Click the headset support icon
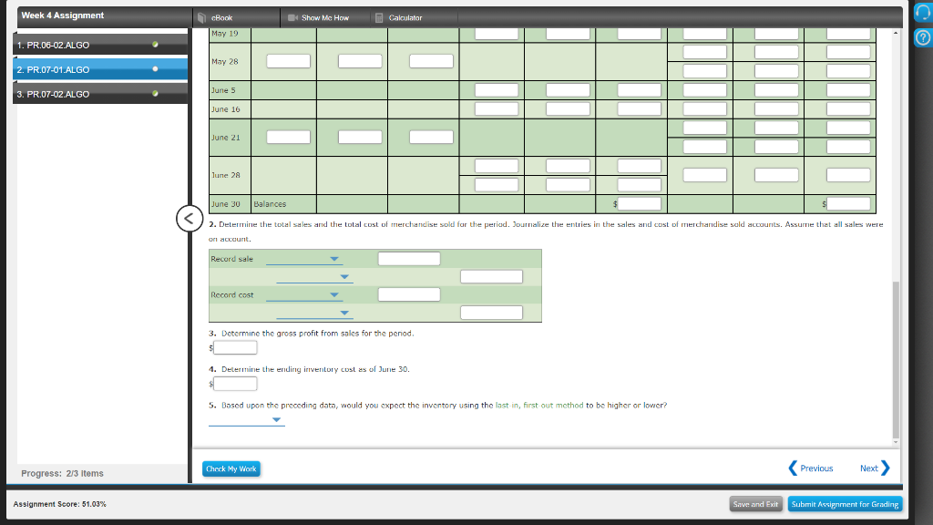Viewport: 933px width, 525px height. pos(923,13)
